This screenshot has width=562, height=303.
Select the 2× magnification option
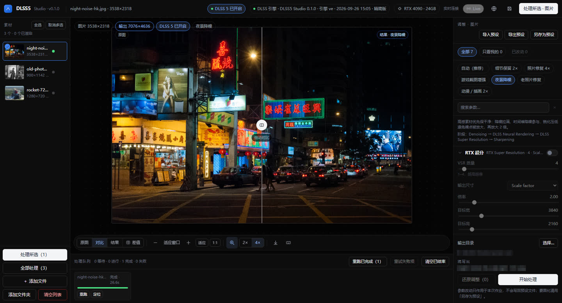(245, 243)
